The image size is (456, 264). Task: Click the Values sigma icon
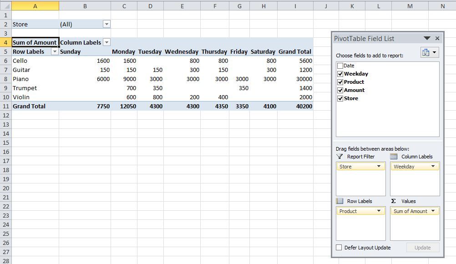point(394,201)
